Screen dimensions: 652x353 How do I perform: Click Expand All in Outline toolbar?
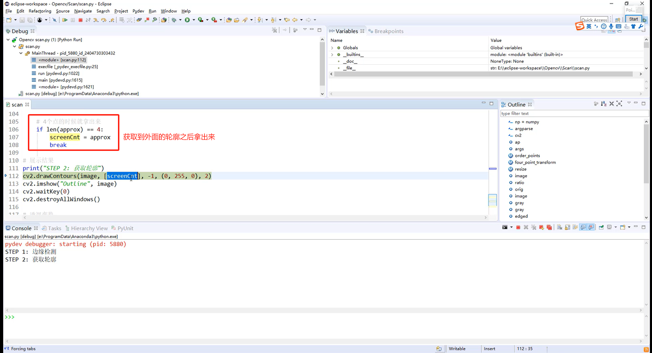point(619,104)
